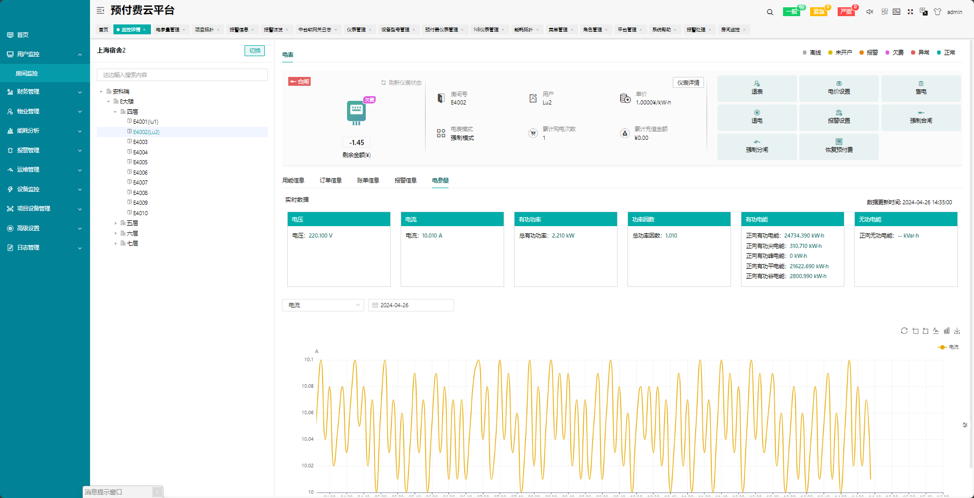Expand the 五层 tree node
The image size is (974, 498).
point(116,223)
